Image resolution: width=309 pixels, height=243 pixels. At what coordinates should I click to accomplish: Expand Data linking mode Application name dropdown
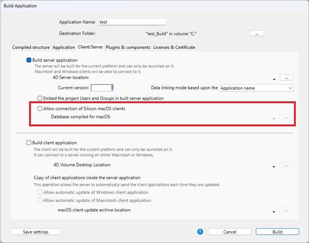point(257,88)
